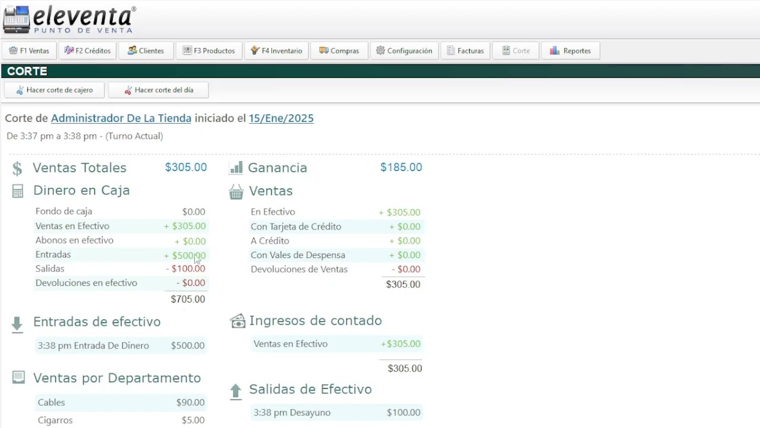Open the Reportes section
760x428 pixels.
(x=570, y=51)
